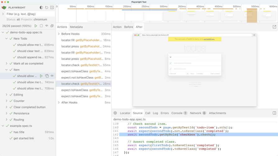Viewport: 278px width, 156px height.
Task: Toggle the bottom panel sidebar layout icon
Action: (x=274, y=113)
